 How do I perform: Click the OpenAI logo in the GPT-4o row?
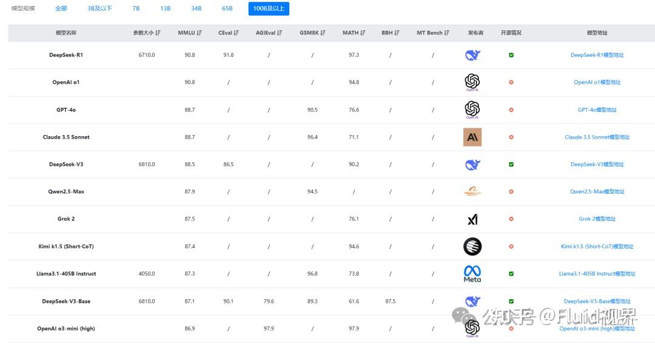472,109
